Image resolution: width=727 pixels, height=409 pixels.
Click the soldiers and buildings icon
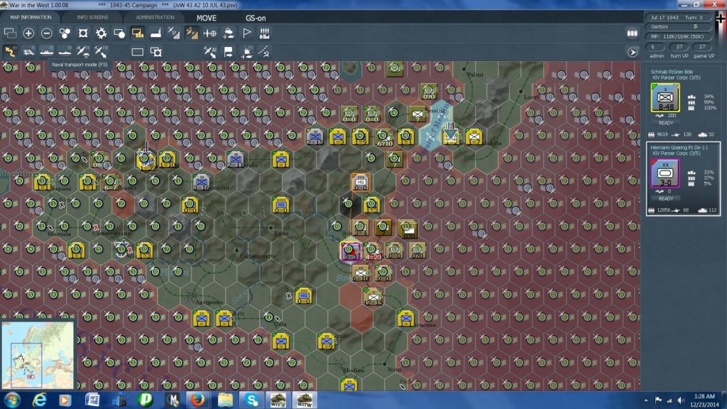point(264,33)
